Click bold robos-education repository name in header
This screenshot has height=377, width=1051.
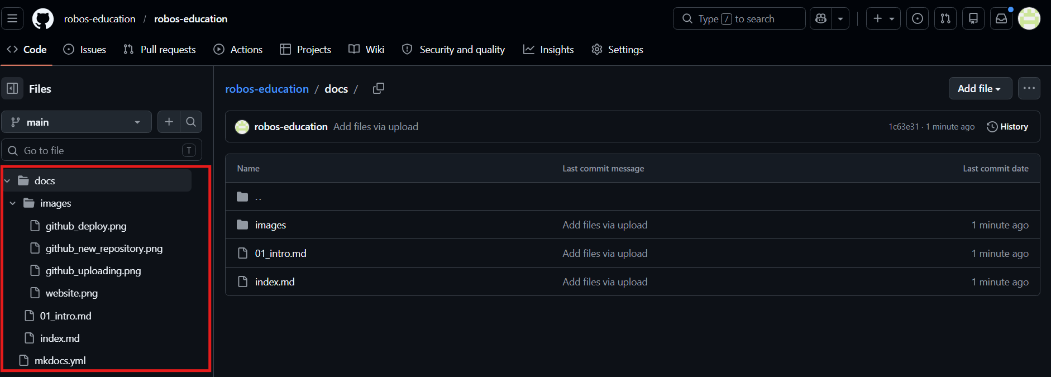pos(190,19)
